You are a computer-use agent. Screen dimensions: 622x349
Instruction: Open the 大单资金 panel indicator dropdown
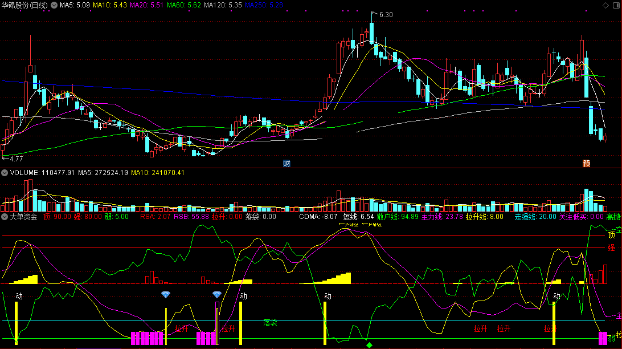tap(5, 217)
